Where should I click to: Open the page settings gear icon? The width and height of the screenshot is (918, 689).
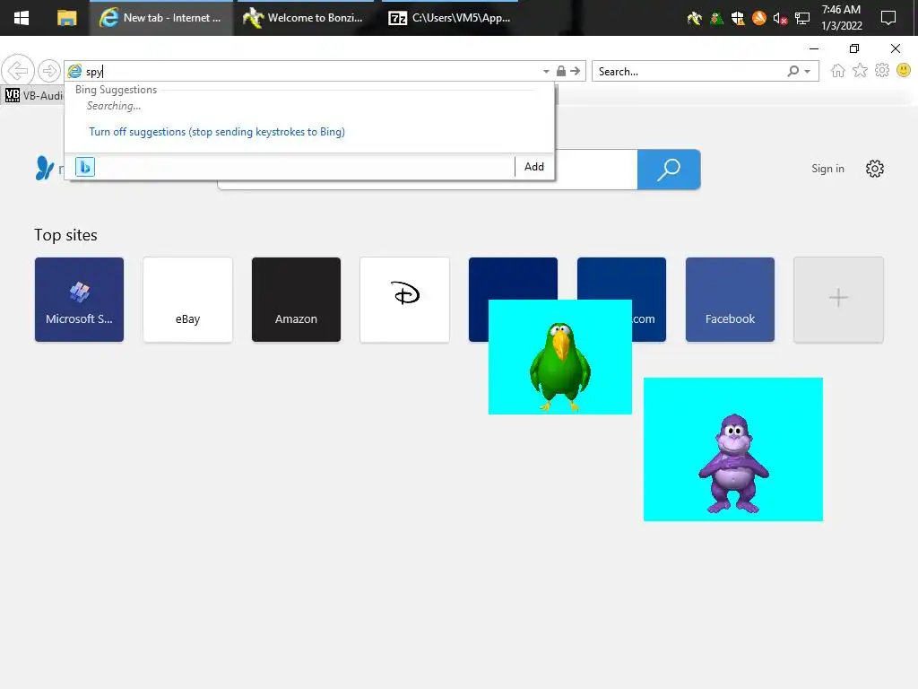tap(875, 169)
